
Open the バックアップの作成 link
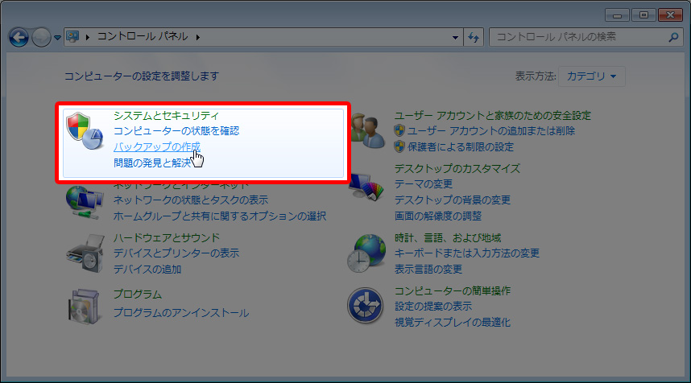pos(156,146)
